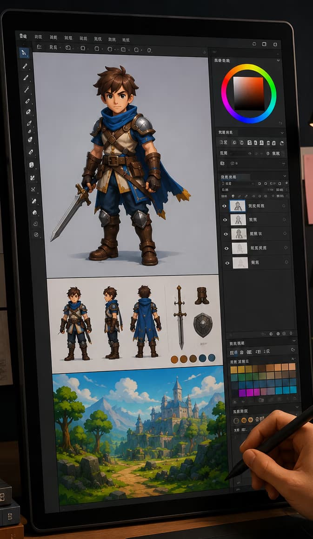Screen dimensions: 313x539
Task: Pick the leftmost orange palette circle on the character reference sheet
Action: [x=174, y=360]
